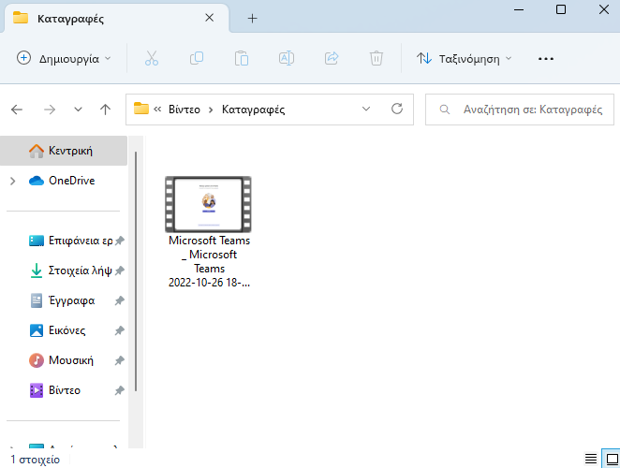Click the pin icon next to Έγγραφα

[120, 300]
